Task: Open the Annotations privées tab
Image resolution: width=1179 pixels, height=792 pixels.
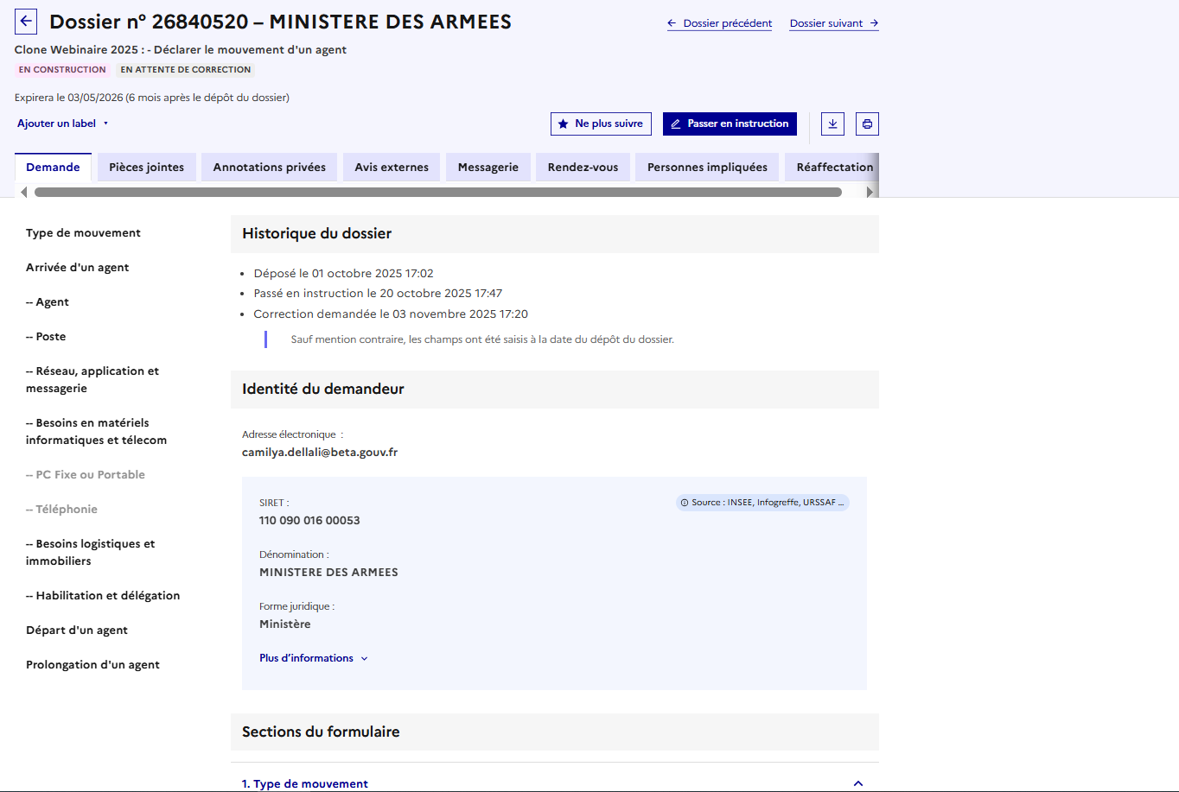Action: [269, 168]
